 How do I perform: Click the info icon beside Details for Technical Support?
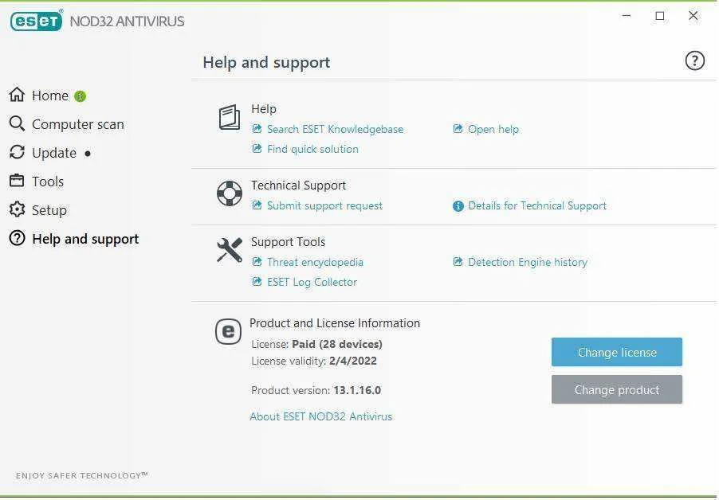point(458,206)
